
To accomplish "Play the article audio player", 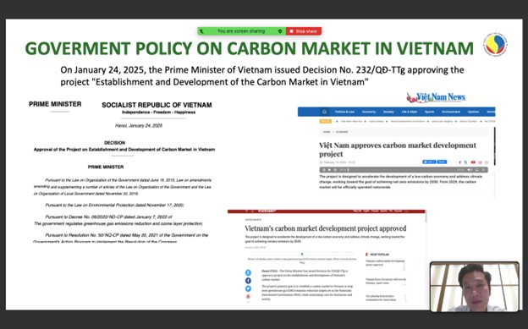I will pos(329,170).
